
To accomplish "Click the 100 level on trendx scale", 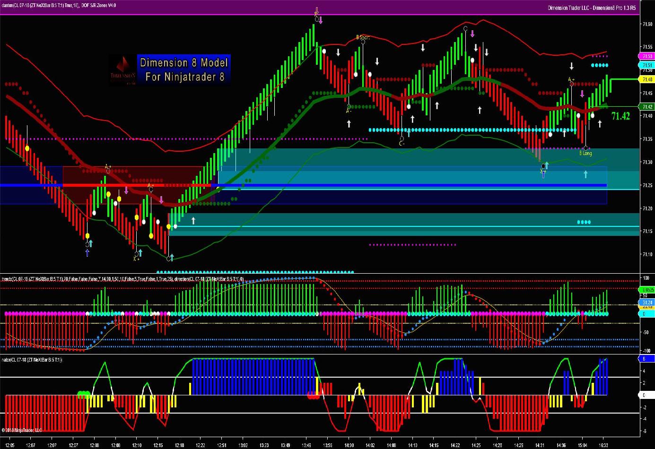I will pos(645,277).
